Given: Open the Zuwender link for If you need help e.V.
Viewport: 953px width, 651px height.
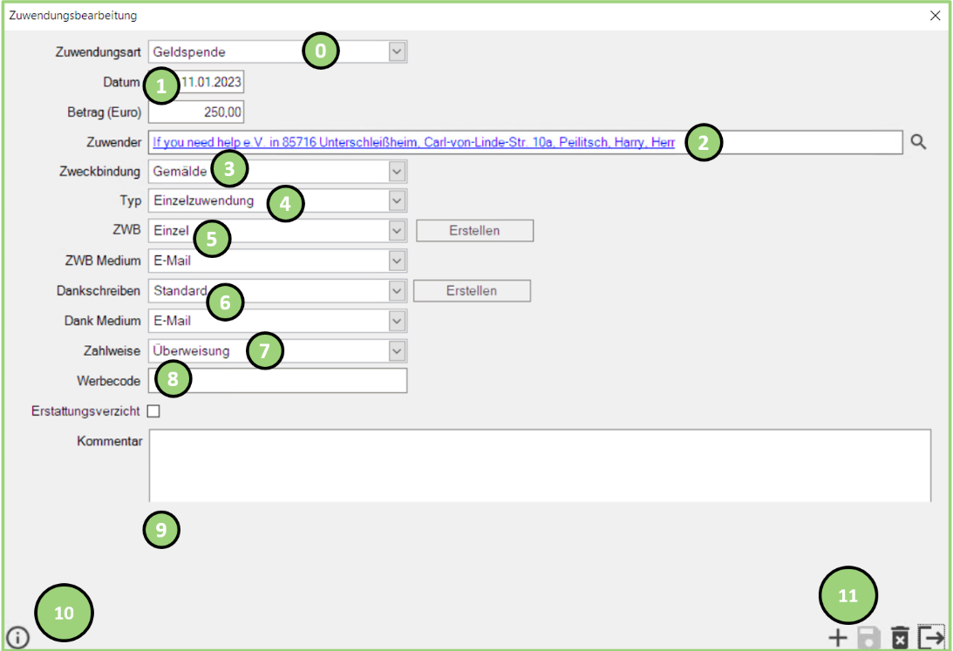Looking at the screenshot, I should tap(413, 142).
